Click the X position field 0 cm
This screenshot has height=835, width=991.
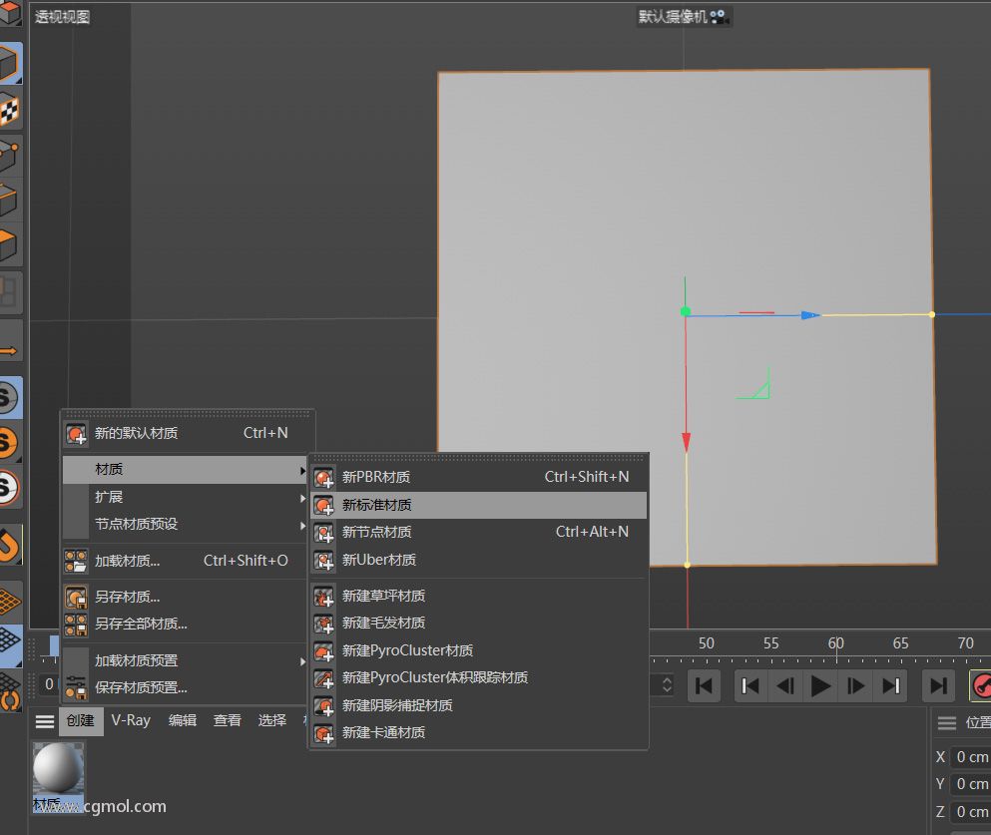971,756
